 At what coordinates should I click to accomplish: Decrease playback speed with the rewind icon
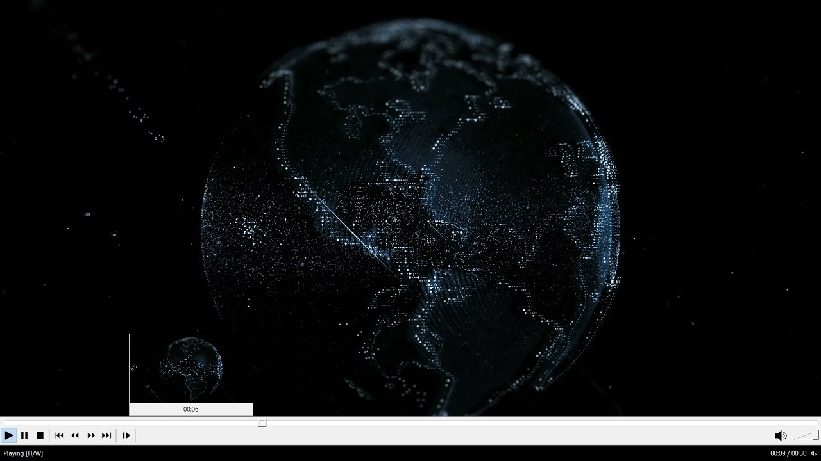75,435
